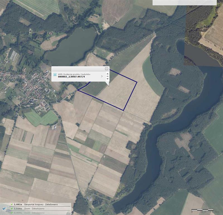
Task: Click the popup's down arrow
Action: (x=108, y=79)
